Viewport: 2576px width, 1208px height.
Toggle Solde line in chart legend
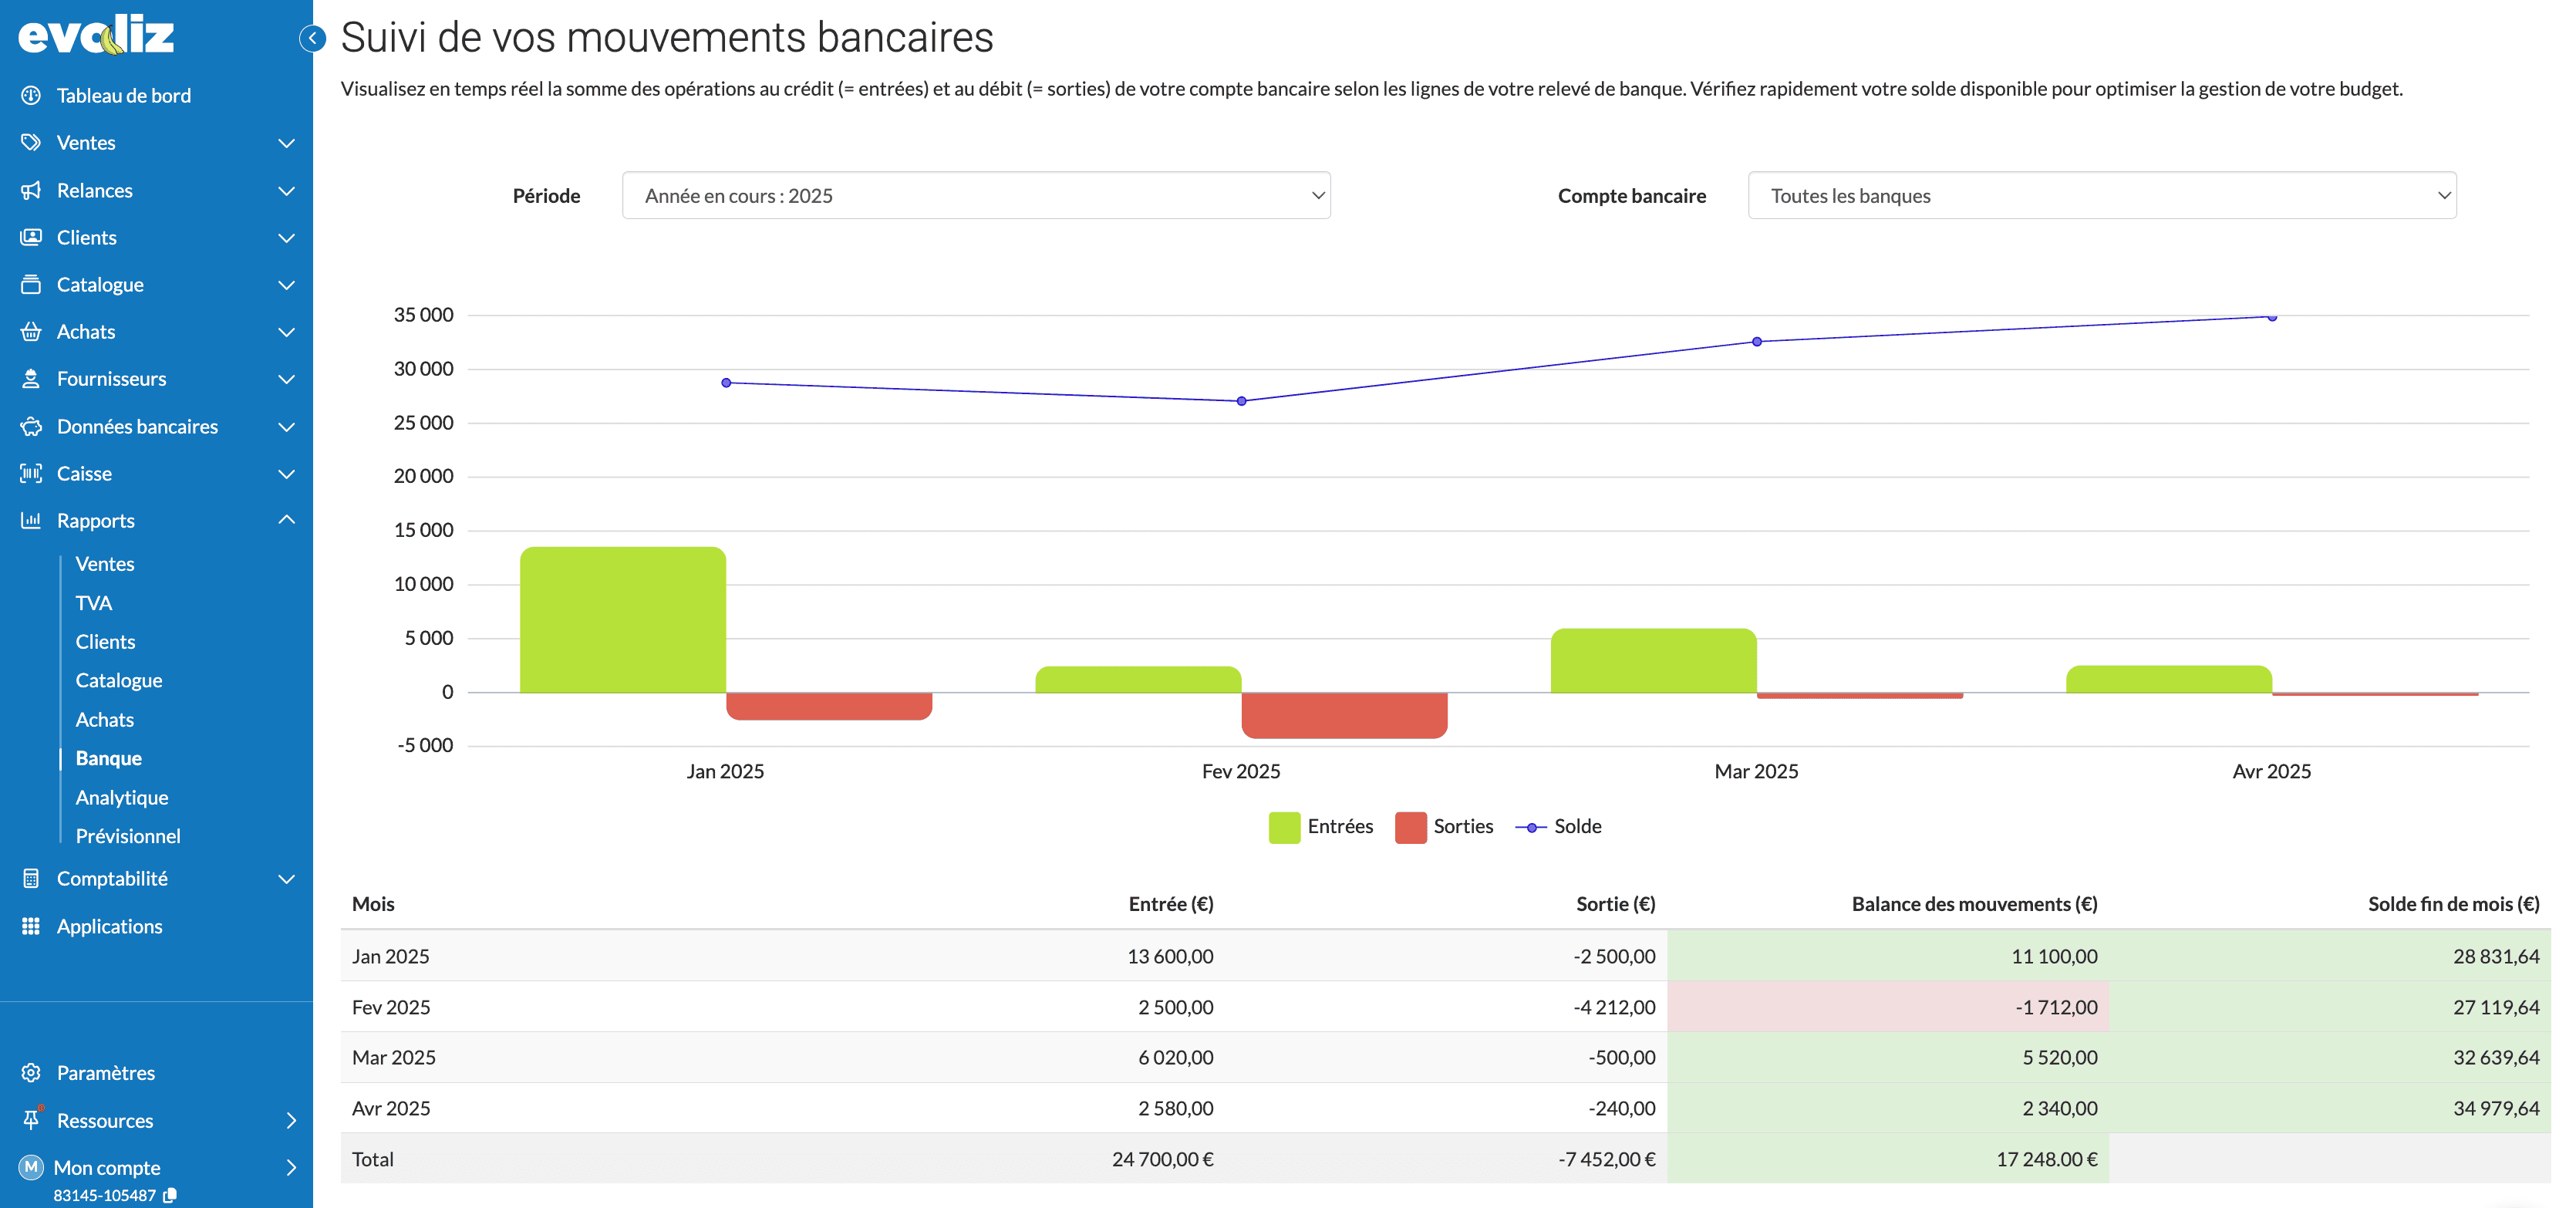[1559, 827]
